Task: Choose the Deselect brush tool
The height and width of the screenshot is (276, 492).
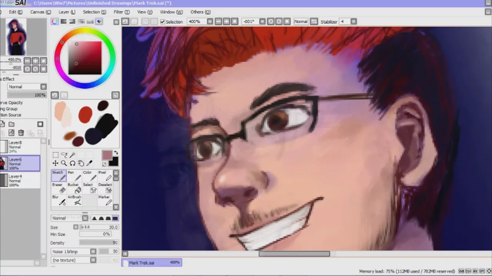Action: (105, 188)
